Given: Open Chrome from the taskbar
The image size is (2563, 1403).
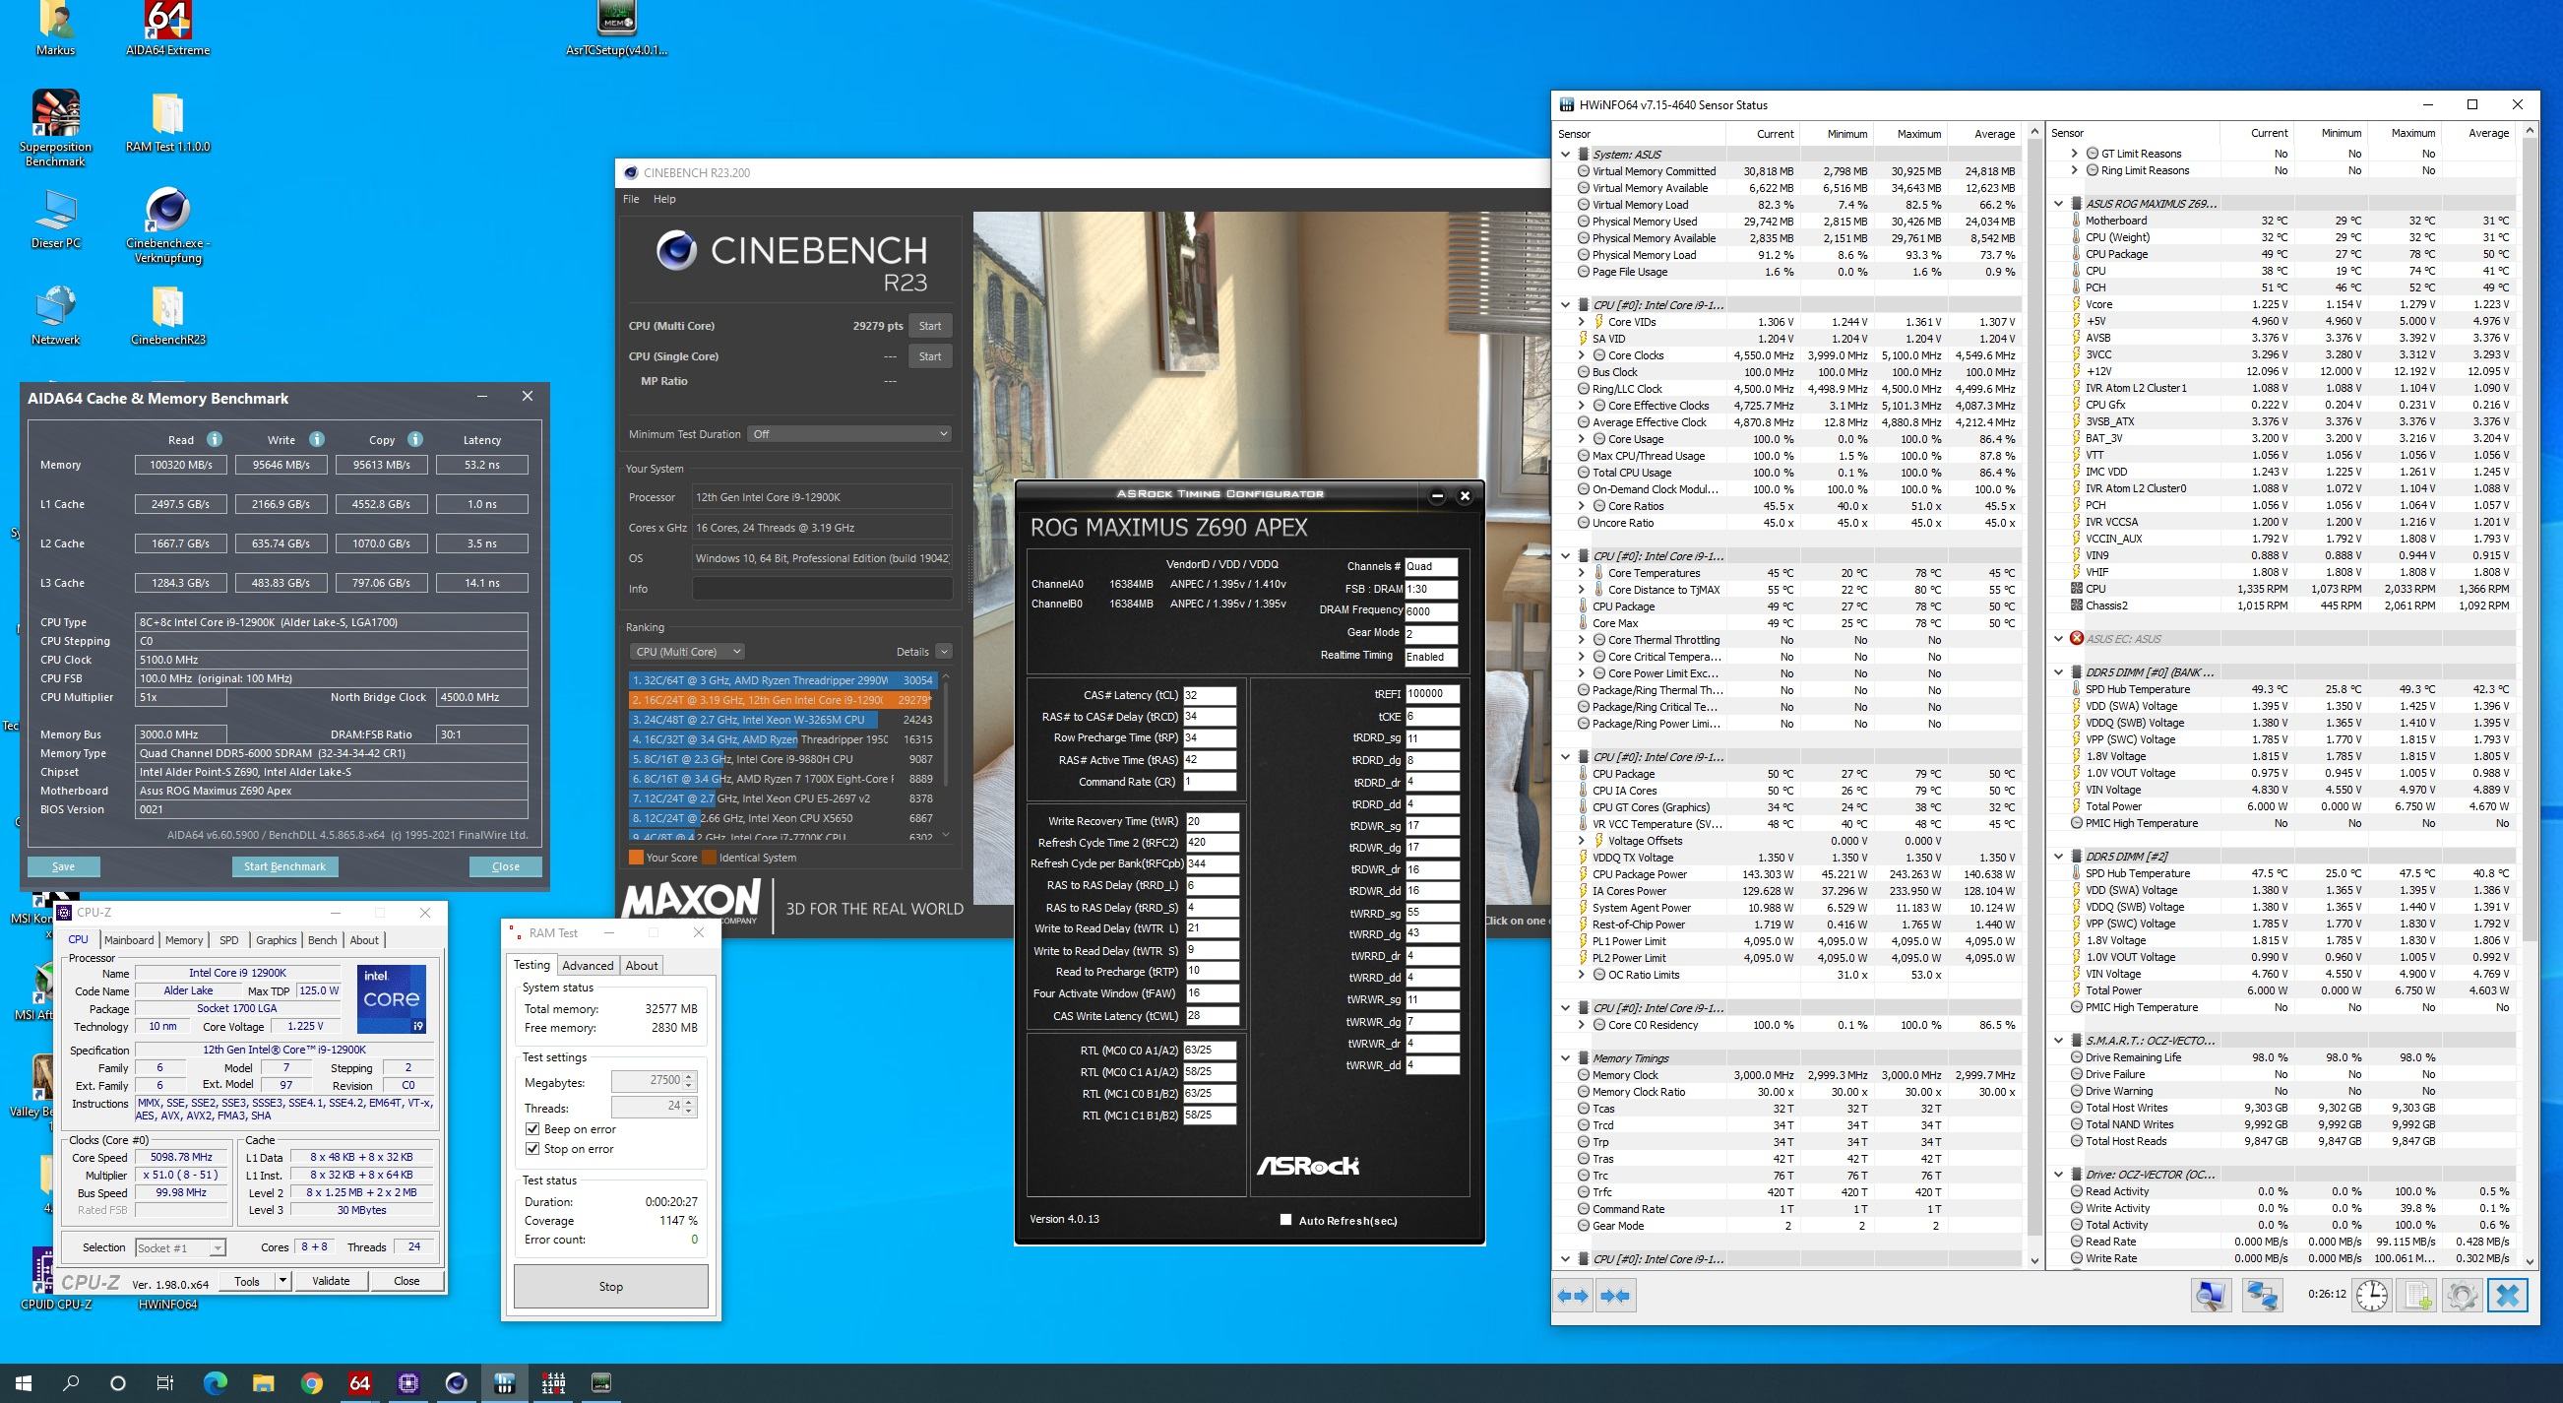Looking at the screenshot, I should pyautogui.click(x=311, y=1383).
